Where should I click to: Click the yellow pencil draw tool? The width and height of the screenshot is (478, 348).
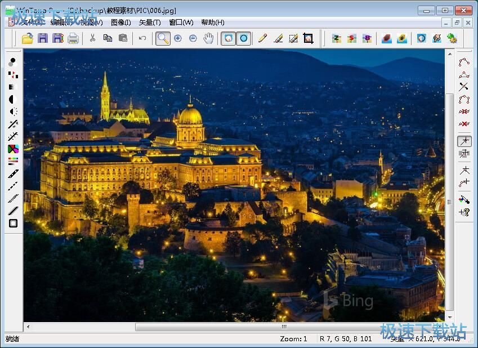click(x=262, y=38)
